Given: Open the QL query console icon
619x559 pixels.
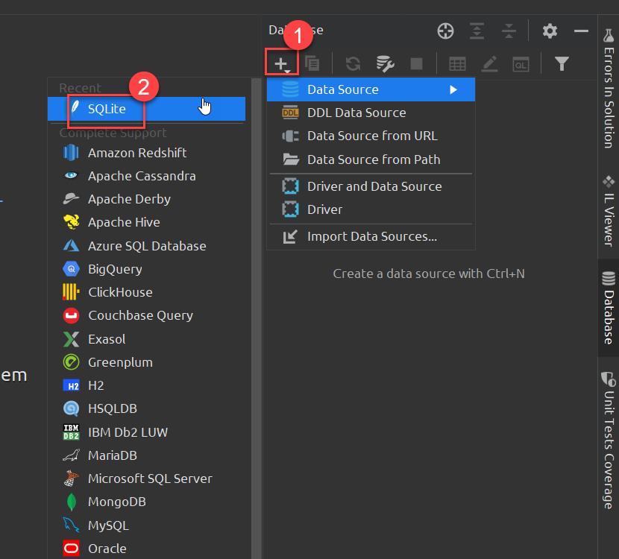Looking at the screenshot, I should [x=521, y=63].
